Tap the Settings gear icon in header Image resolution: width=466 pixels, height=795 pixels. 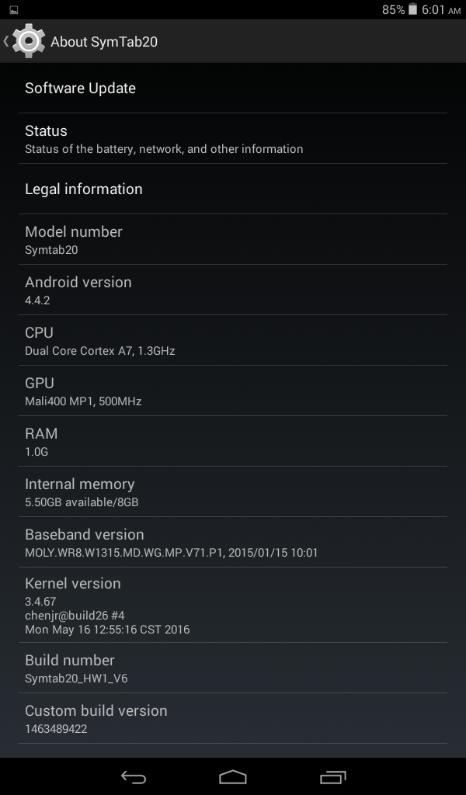pos(29,41)
